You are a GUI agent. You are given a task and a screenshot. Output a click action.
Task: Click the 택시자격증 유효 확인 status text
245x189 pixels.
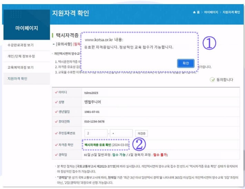[x=98, y=145]
